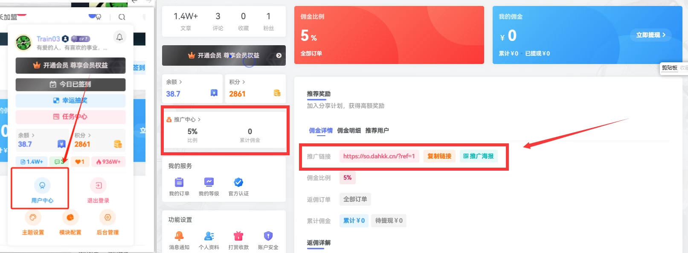Screen dimensions: 688x253
Task: Click 立即提现 withdraw button
Action: (x=650, y=35)
